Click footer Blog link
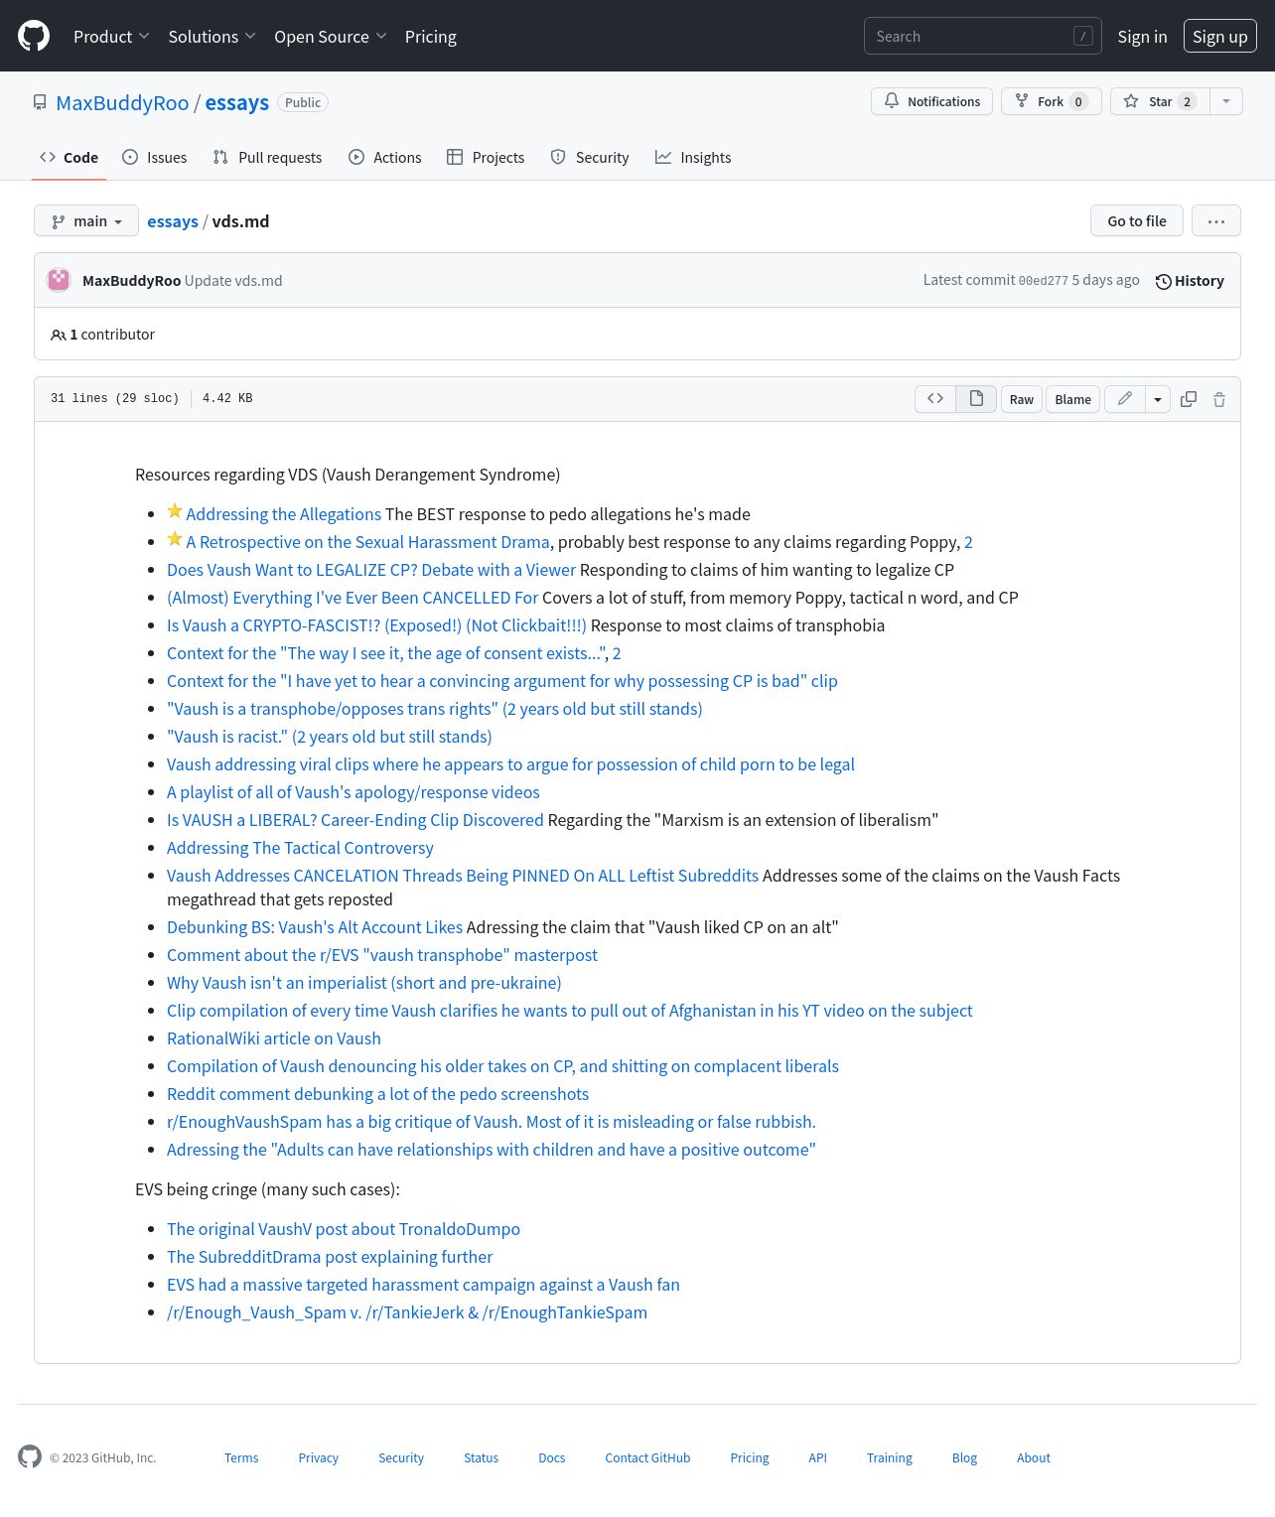Screen dimensions: 1275x1517 (964, 1457)
